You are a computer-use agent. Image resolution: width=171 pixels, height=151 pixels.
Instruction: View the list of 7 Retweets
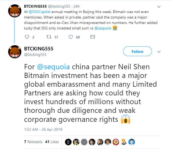click(33, 142)
